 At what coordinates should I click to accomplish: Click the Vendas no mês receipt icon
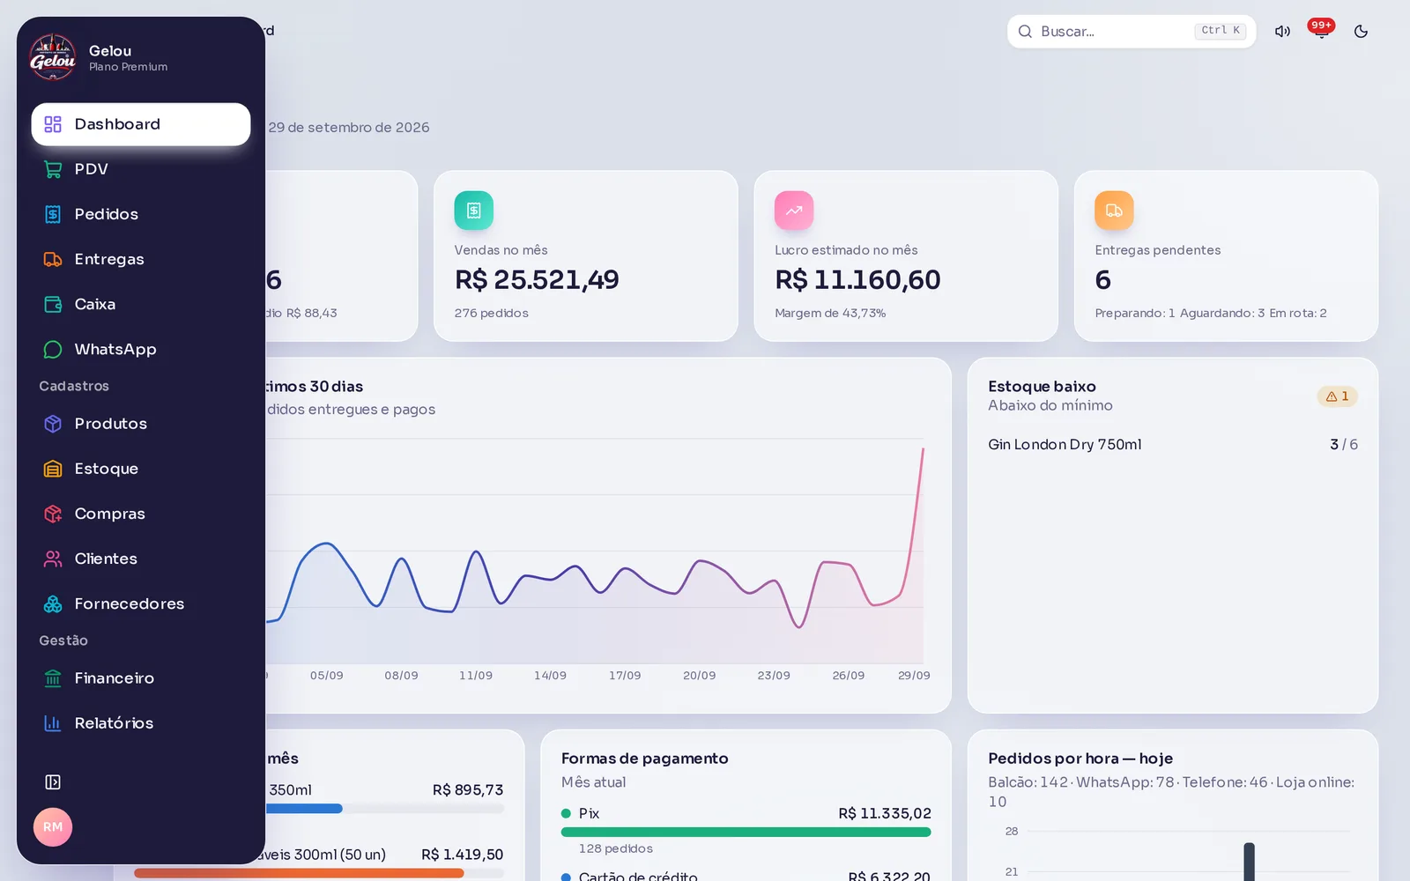[x=474, y=211]
